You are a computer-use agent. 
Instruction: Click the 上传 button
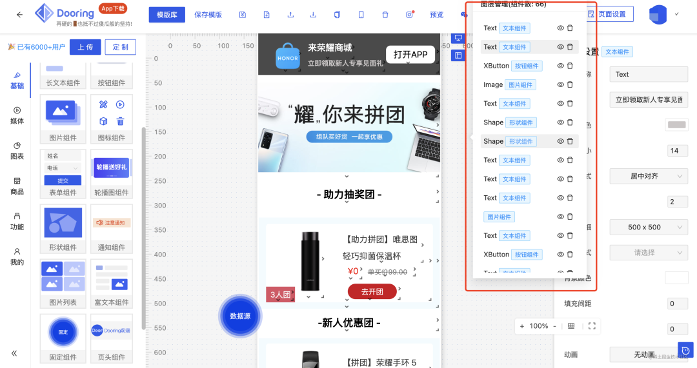coord(85,47)
